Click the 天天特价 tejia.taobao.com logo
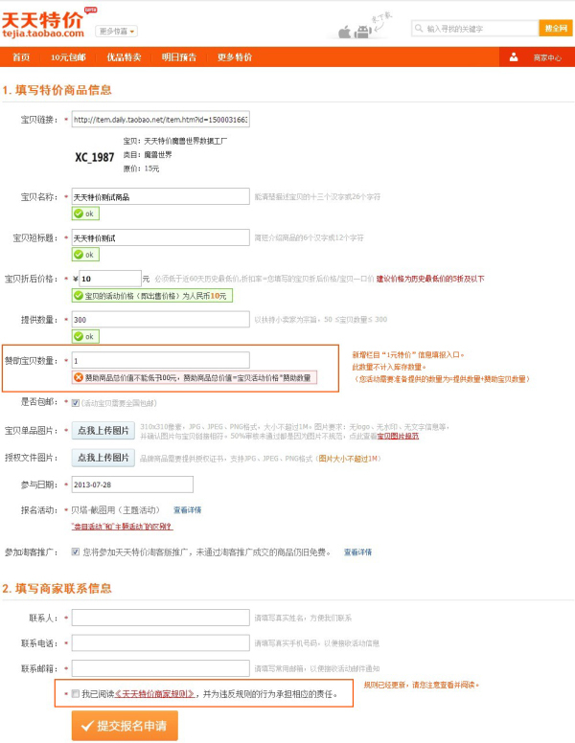The width and height of the screenshot is (575, 743). (43, 24)
